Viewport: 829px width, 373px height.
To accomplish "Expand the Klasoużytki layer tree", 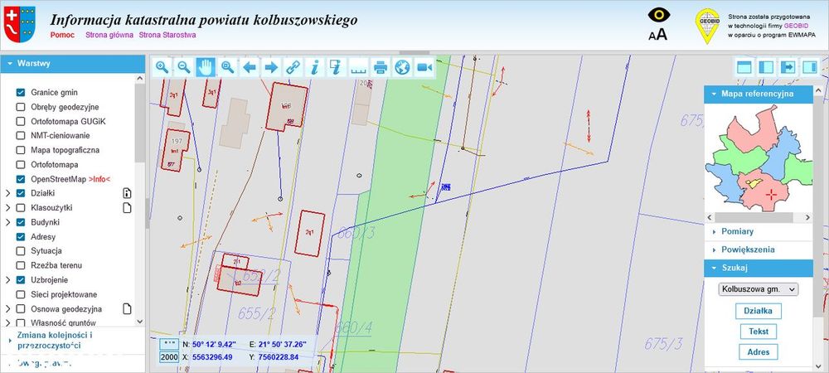I will [8, 207].
